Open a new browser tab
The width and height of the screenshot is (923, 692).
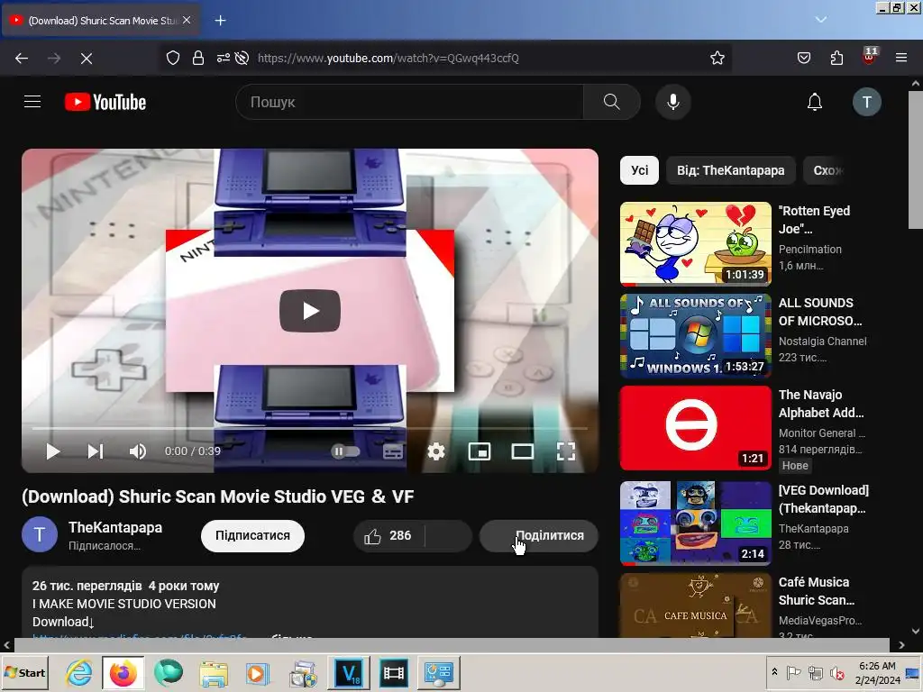coord(220,21)
